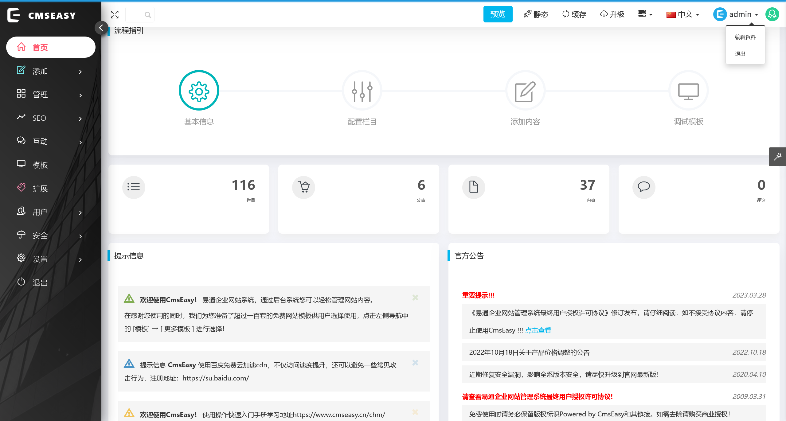The height and width of the screenshot is (421, 786).
Task: Click the 管理 grid sidebar icon
Action: tap(21, 93)
